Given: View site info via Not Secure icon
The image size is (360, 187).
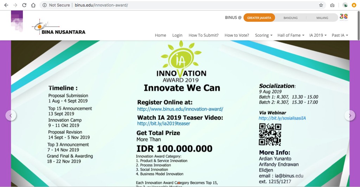Looking at the screenshot, I should (45, 5).
